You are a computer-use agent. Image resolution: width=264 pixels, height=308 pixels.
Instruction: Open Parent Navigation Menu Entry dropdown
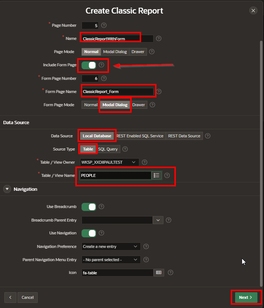pyautogui.click(x=111, y=260)
